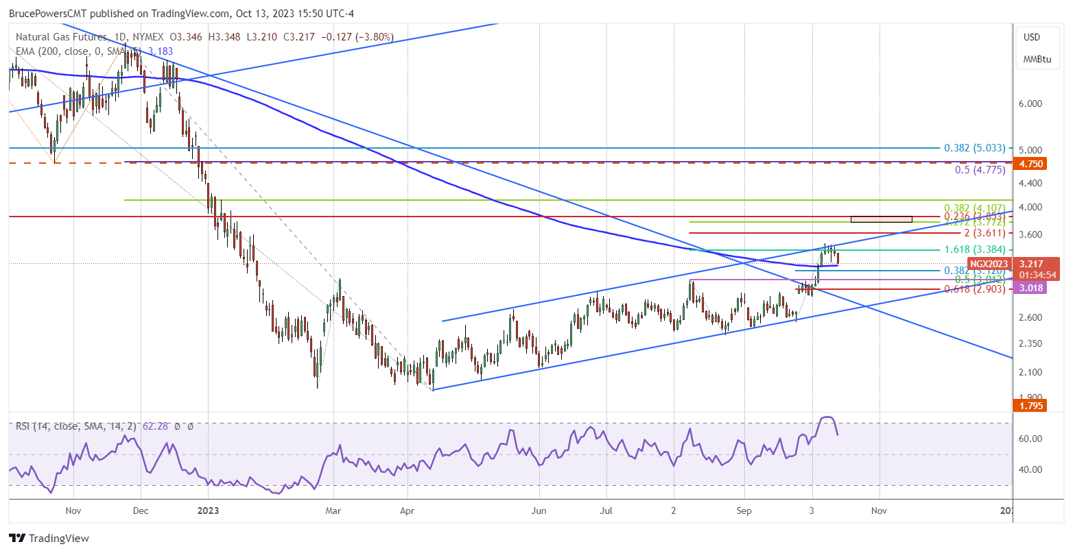Click the TradingView logo at bottom left
1073x553 pixels.
[x=49, y=539]
